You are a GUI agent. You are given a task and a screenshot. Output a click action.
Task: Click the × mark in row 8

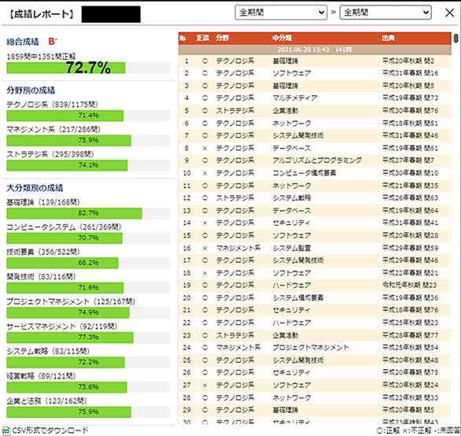(205, 148)
